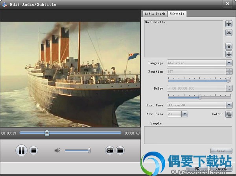Increase the Position value stepper

(x=229, y=70)
